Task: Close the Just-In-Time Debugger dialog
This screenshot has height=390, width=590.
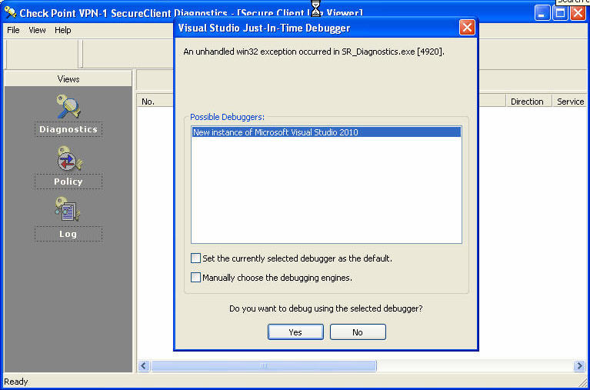Action: pos(467,28)
